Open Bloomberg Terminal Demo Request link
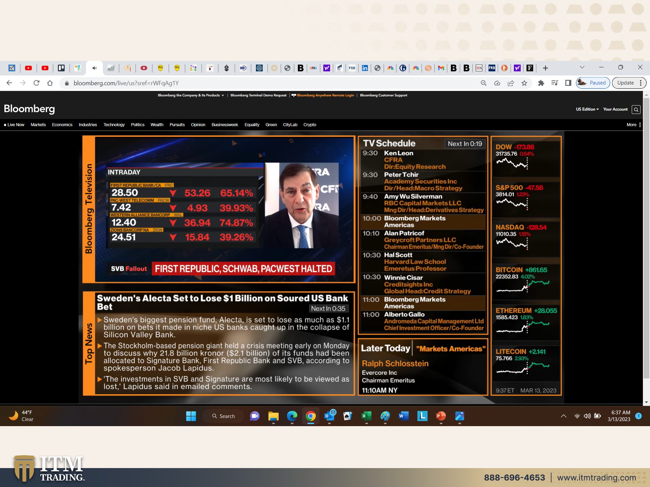The width and height of the screenshot is (650, 487). (258, 95)
